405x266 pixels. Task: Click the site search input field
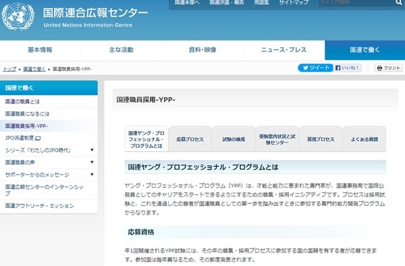(x=356, y=3)
